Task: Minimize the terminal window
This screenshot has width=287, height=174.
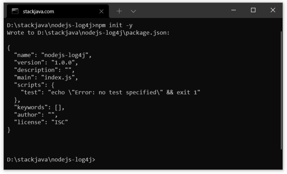Action: tap(234, 10)
